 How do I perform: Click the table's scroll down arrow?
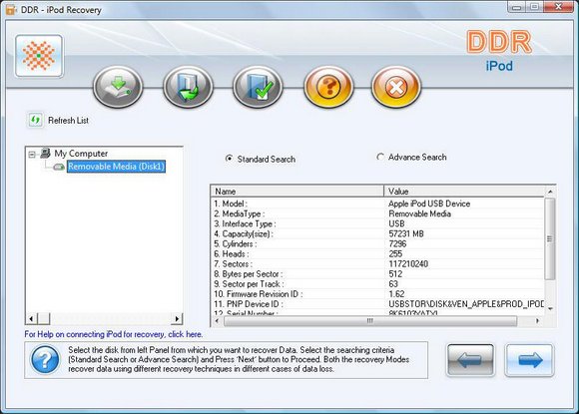(550, 309)
